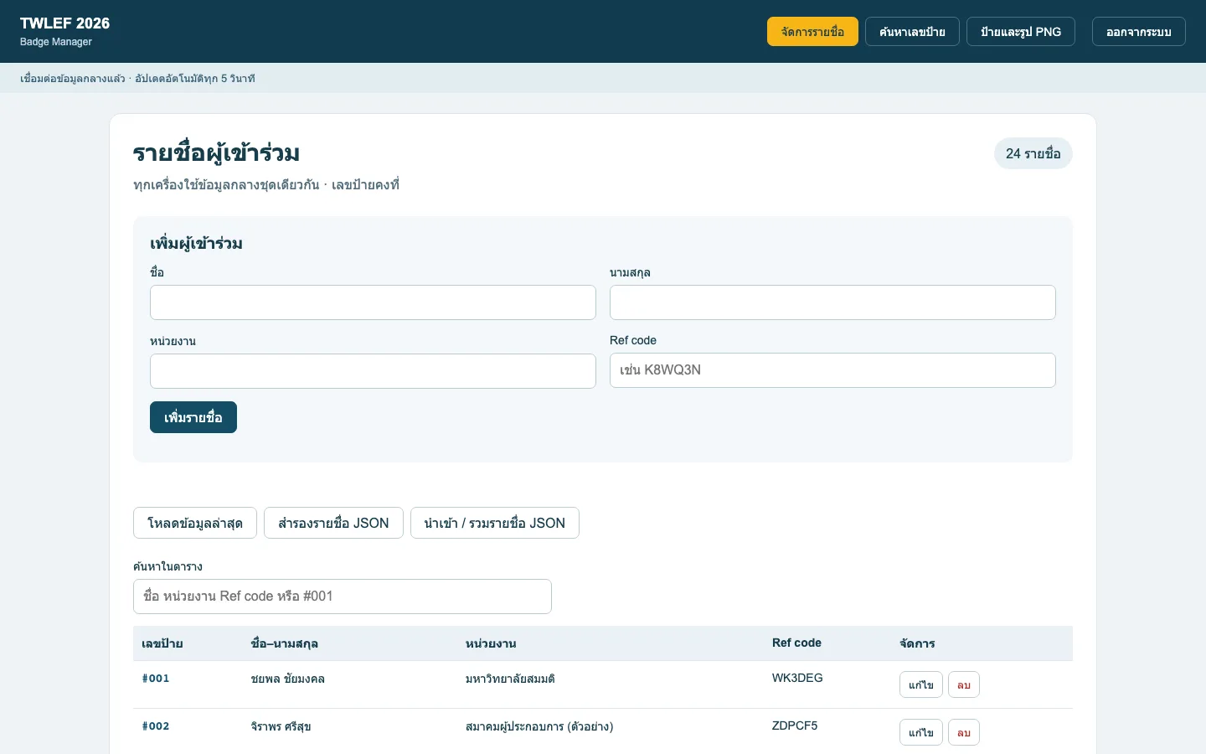Click ลบ for badge #001
The height and width of the screenshot is (754, 1206).
[964, 684]
